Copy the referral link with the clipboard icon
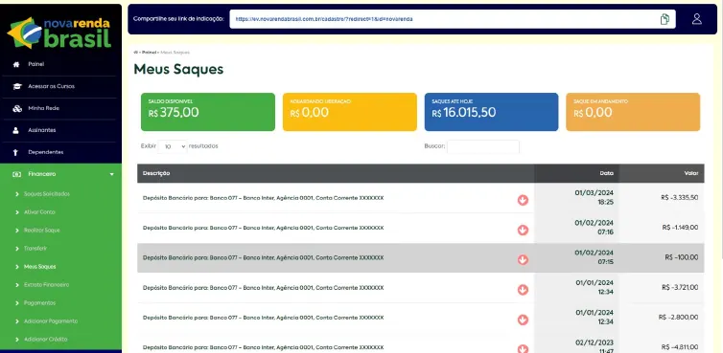Screen dimensions: 723x353 [x=665, y=19]
